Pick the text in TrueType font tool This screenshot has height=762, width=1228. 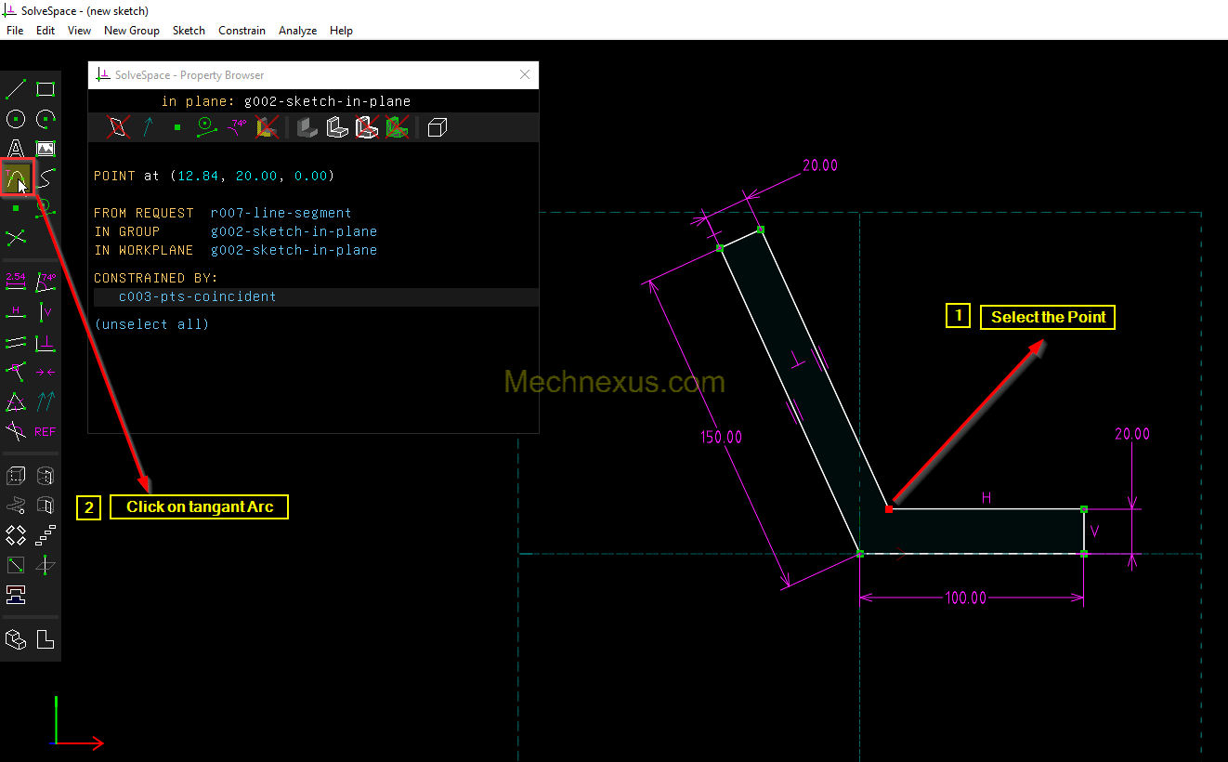click(x=16, y=149)
